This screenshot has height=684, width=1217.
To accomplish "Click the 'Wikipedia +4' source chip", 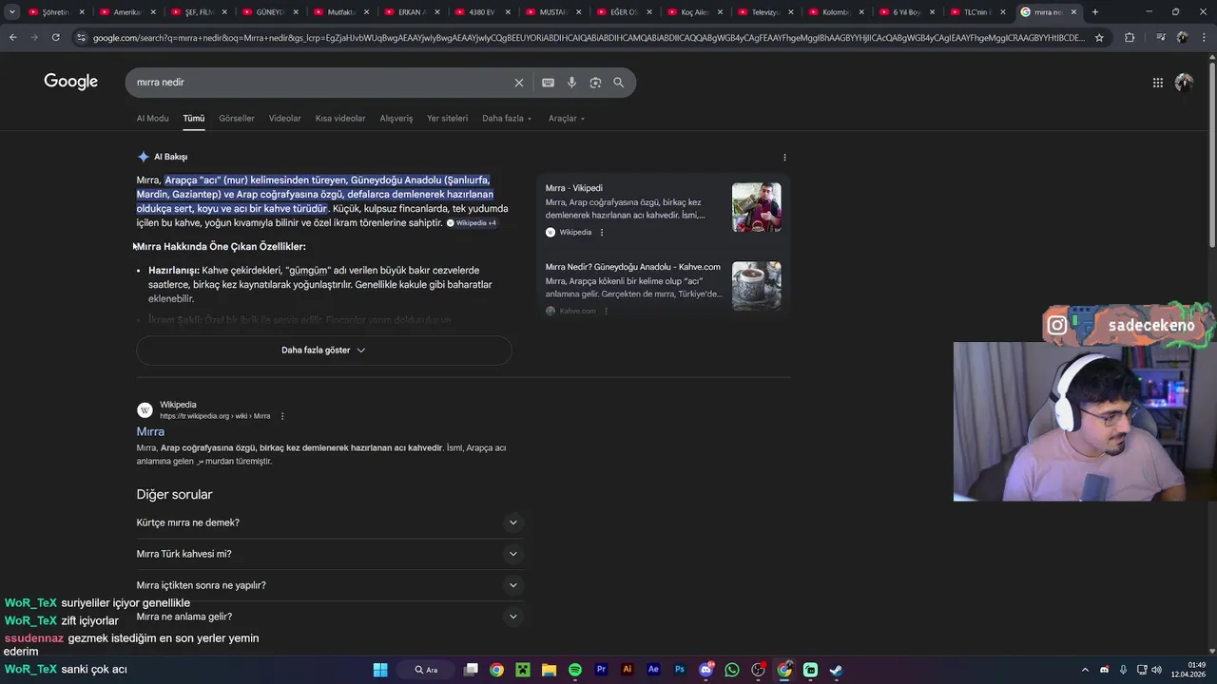I will pos(472,223).
